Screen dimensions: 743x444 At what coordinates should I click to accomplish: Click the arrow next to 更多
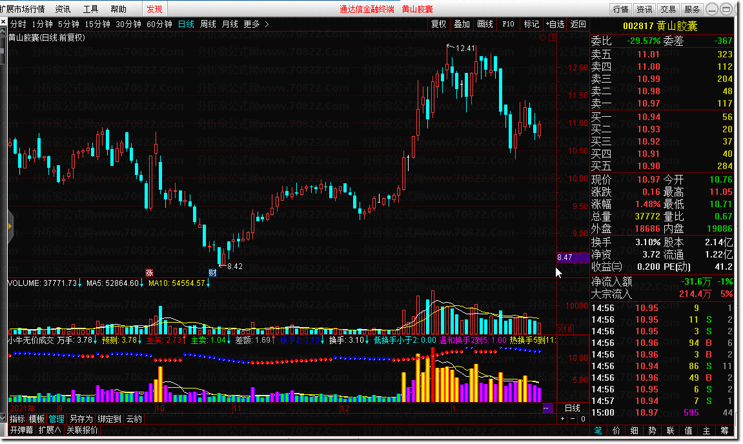click(267, 24)
